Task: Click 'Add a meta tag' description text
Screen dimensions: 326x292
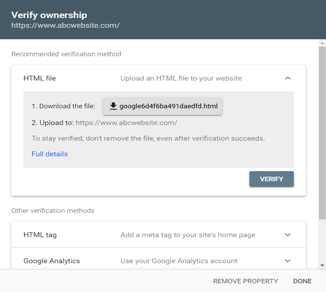Action: pyautogui.click(x=187, y=235)
